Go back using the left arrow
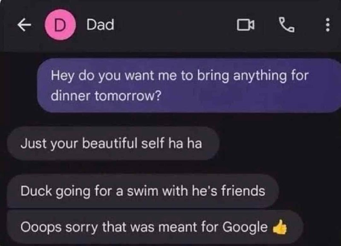Viewport: 341px width, 246px height. tap(24, 25)
